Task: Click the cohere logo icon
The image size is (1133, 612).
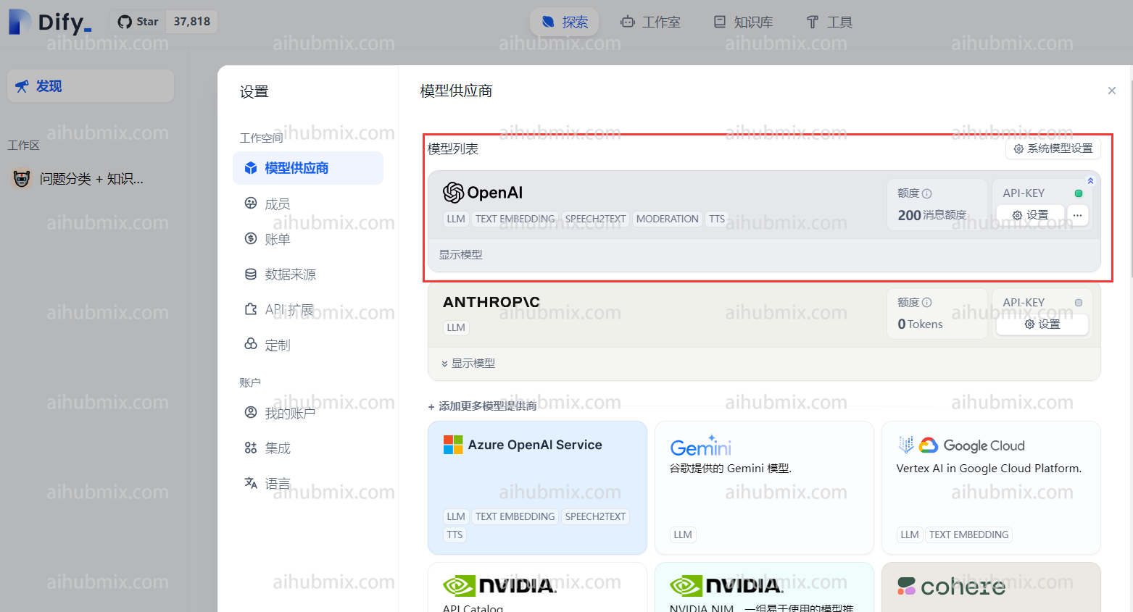Action: [906, 586]
